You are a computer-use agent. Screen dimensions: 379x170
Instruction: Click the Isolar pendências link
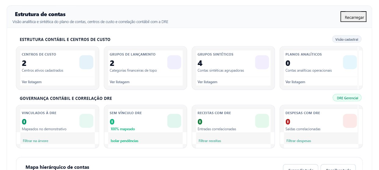coord(124,141)
